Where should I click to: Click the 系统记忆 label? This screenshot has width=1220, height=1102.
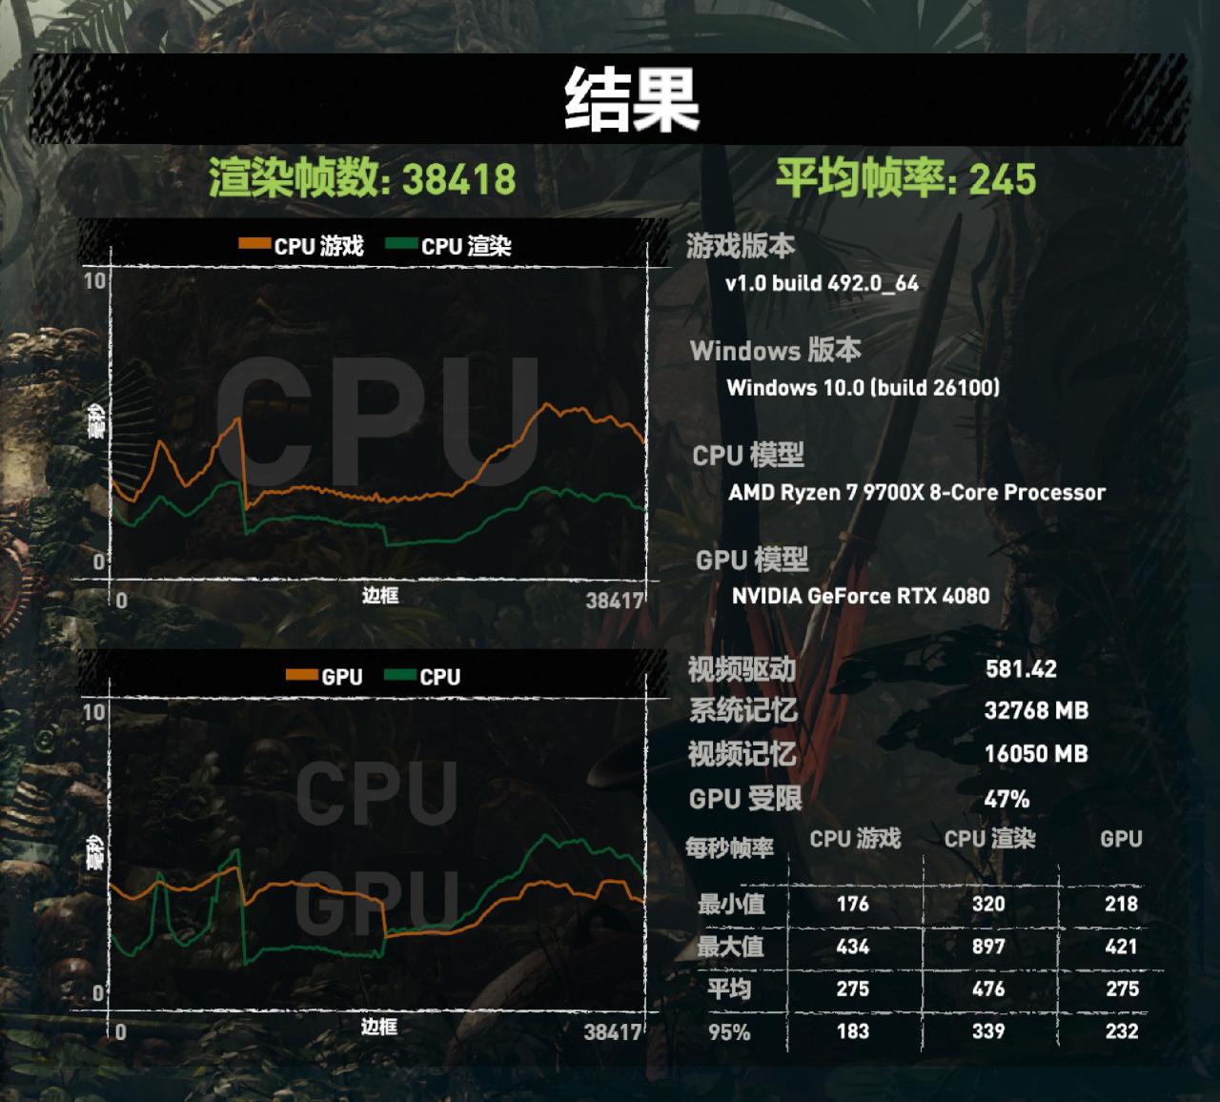point(742,710)
